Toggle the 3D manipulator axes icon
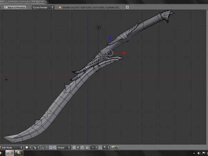Screen dimensions: 208x156 [42, 148]
